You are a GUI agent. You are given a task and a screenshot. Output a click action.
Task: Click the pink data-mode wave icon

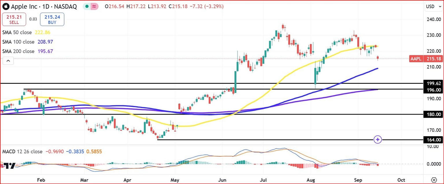[x=95, y=7]
